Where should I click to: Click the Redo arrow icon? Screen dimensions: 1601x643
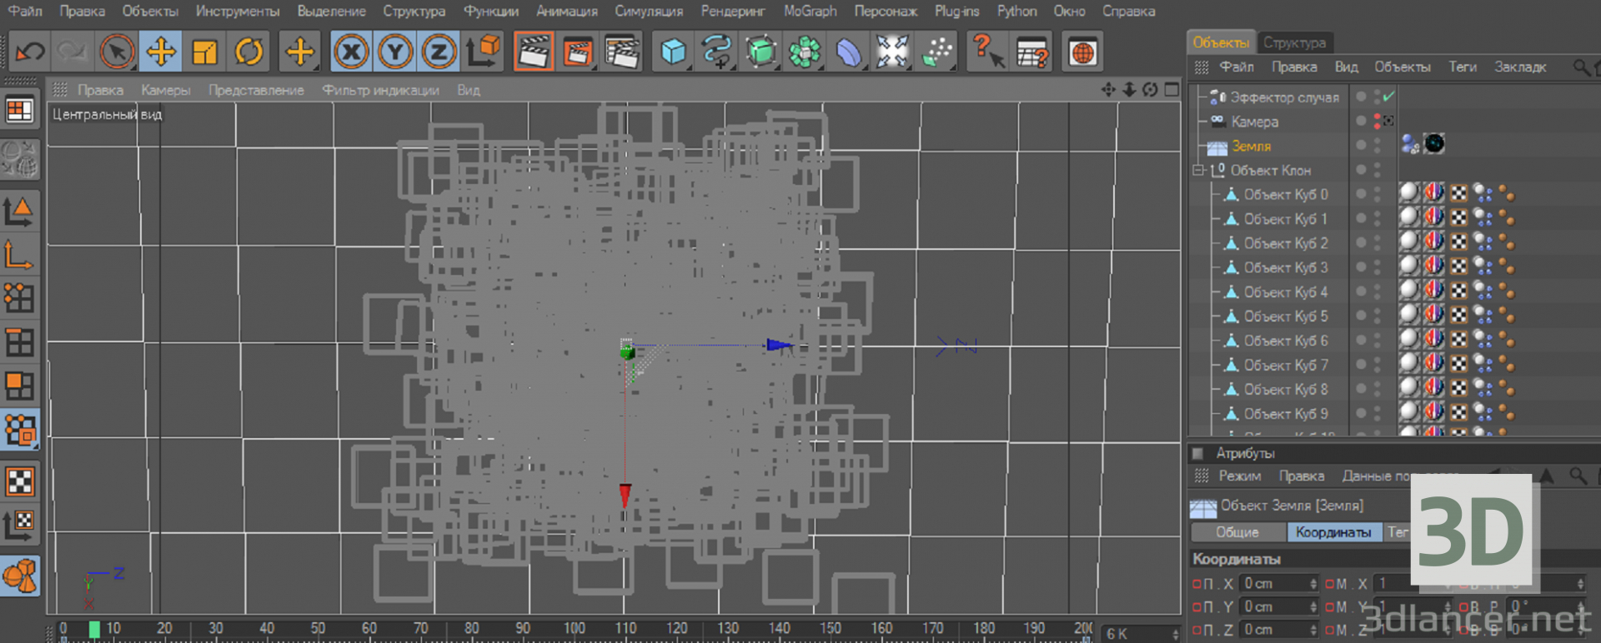coord(73,52)
